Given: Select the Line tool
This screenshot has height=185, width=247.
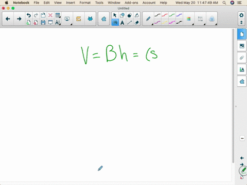Looking at the screenshot, I should (129, 23).
